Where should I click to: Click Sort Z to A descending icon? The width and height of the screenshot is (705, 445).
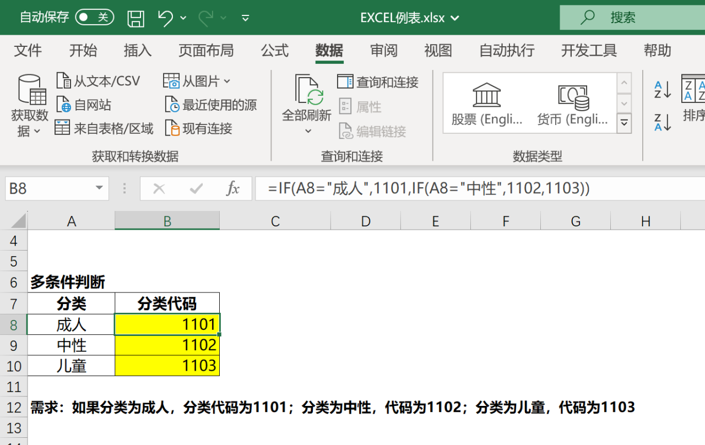(662, 122)
